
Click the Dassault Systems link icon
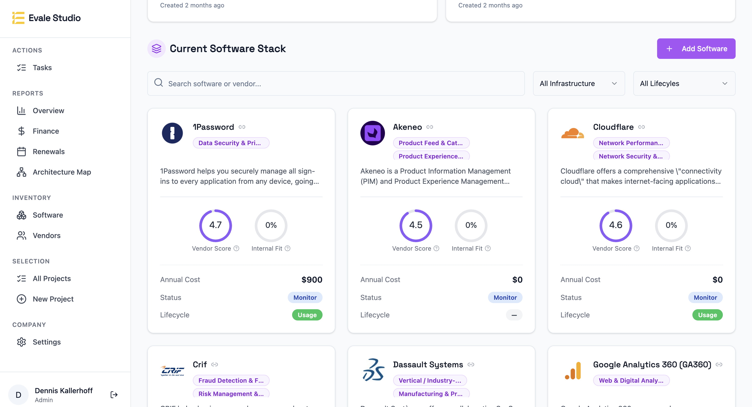[x=471, y=364]
